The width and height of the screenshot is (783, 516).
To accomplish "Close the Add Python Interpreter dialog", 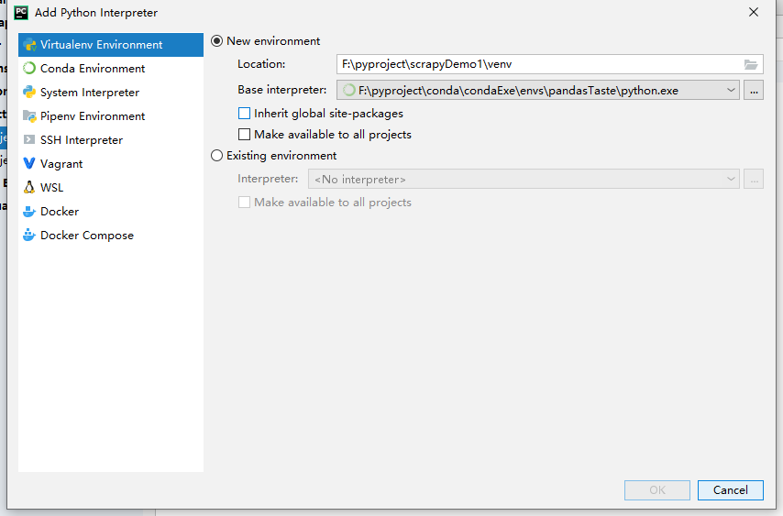I will (x=754, y=13).
